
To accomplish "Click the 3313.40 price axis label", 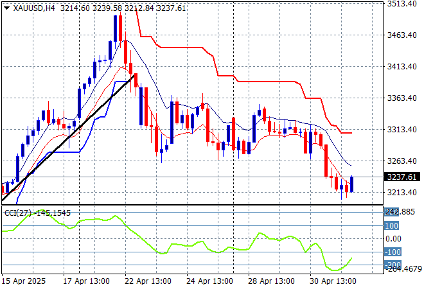I will pos(402,130).
